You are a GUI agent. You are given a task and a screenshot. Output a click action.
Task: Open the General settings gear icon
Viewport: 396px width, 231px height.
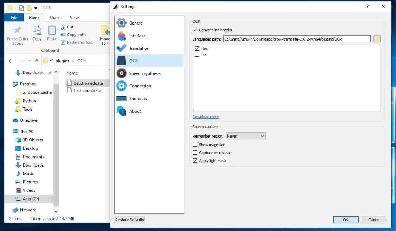coord(122,23)
